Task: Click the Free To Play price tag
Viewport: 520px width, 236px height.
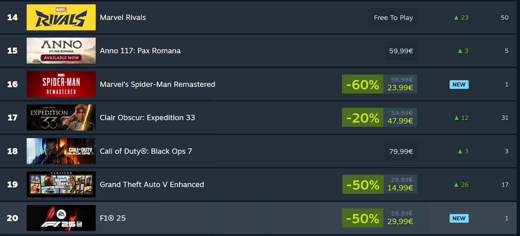Action: pos(393,18)
